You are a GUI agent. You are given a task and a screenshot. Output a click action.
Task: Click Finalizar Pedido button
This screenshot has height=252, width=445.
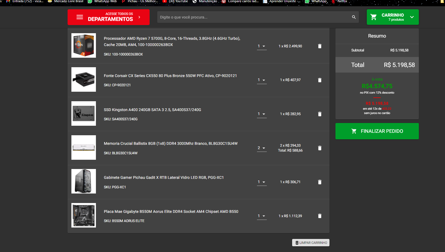point(377,131)
